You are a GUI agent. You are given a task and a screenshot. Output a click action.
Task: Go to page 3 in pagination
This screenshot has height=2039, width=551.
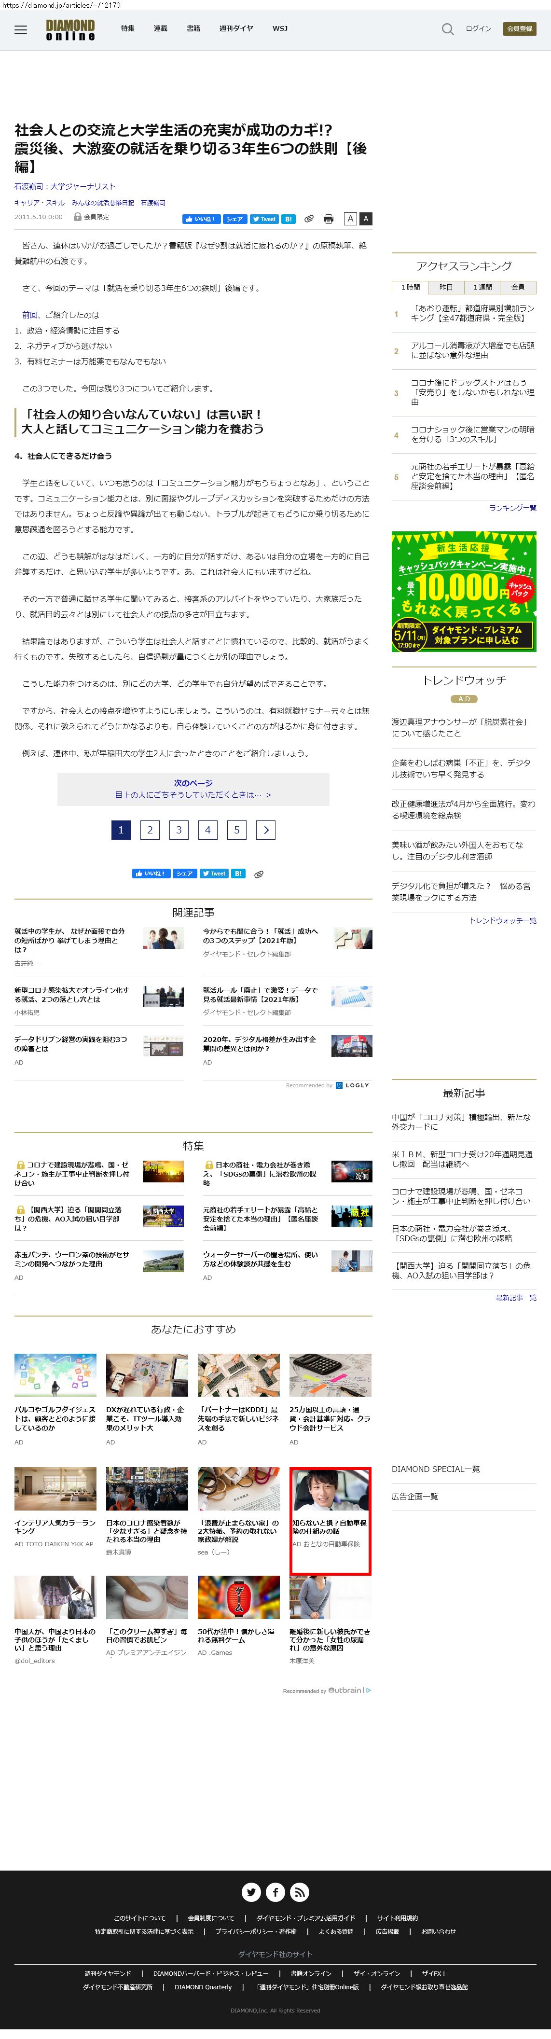coord(179,830)
